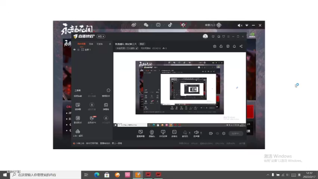Image resolution: width=318 pixels, height=179 pixels.
Task: Open the TikTok icon in the game launcher
Action: 170,25
